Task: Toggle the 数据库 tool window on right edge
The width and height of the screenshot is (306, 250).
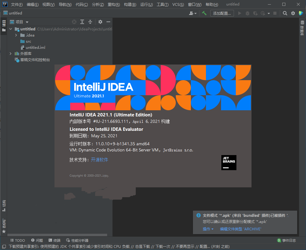Action: click(x=302, y=28)
